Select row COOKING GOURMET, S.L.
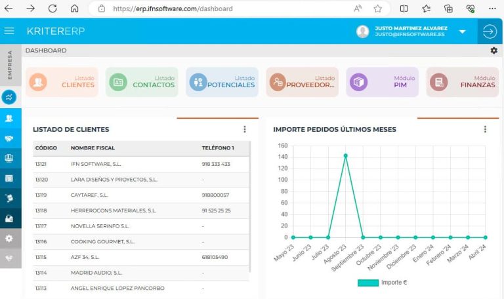 click(x=141, y=242)
